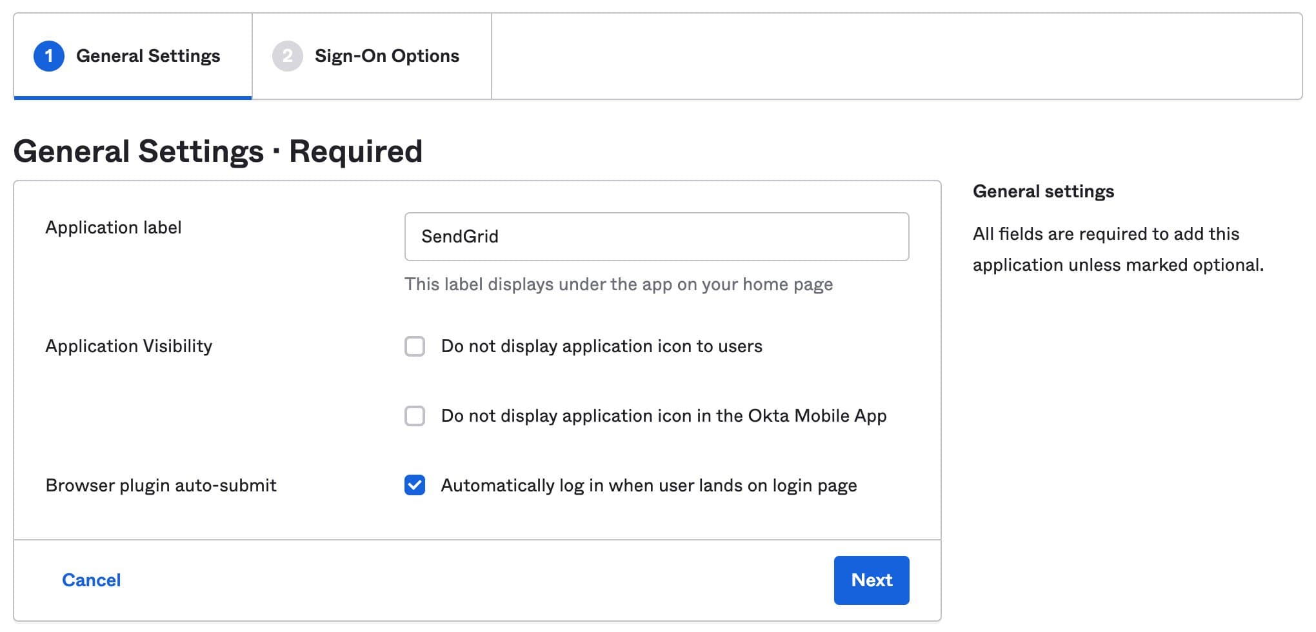Click the Application Visibility section label

(x=128, y=346)
